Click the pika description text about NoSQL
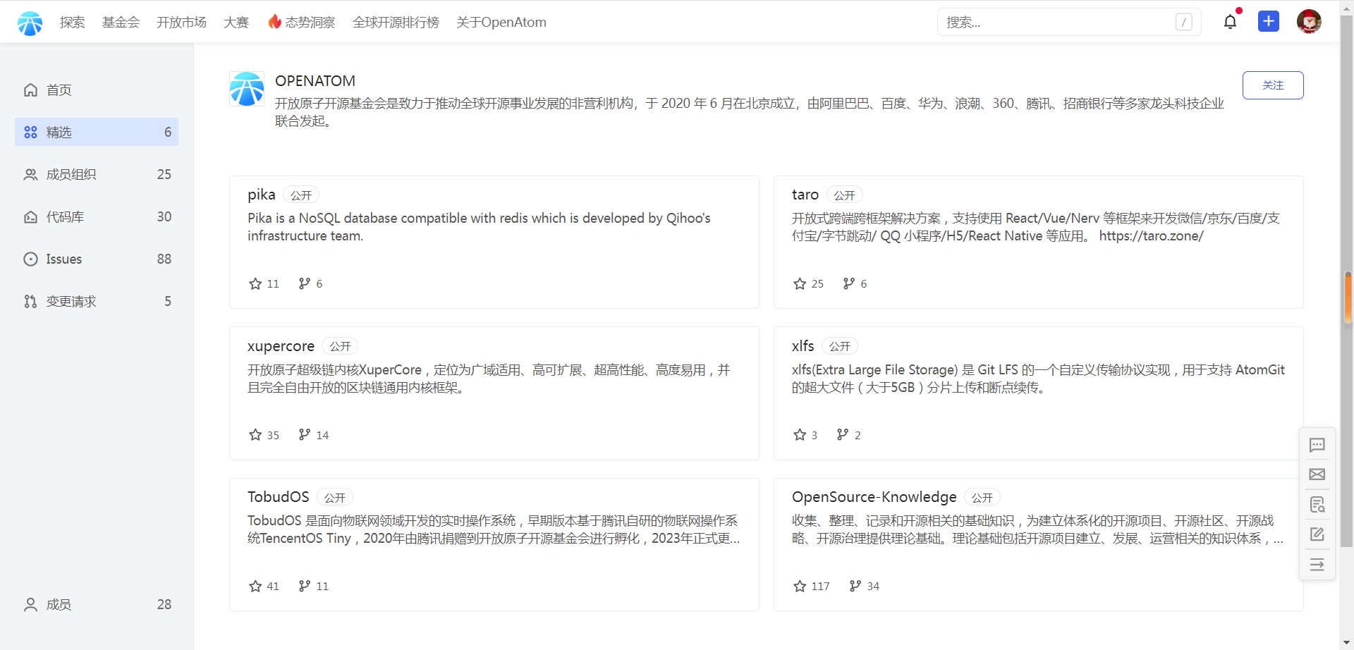1354x650 pixels. 479,227
